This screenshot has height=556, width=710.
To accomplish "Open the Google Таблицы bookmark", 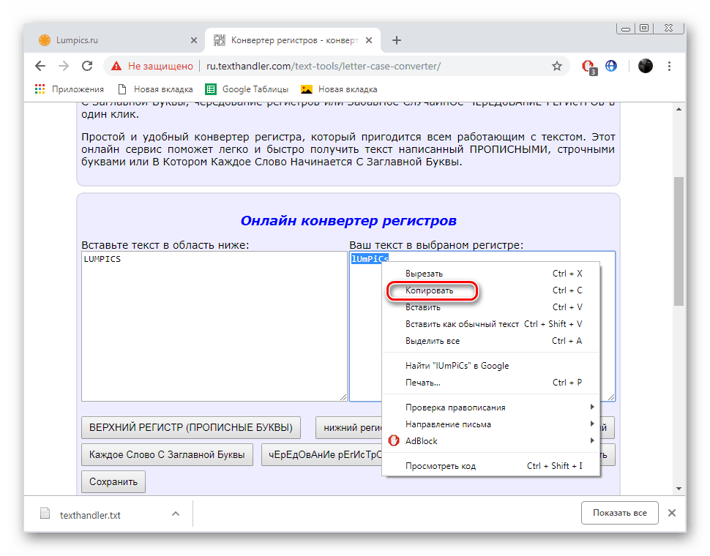I will (247, 89).
